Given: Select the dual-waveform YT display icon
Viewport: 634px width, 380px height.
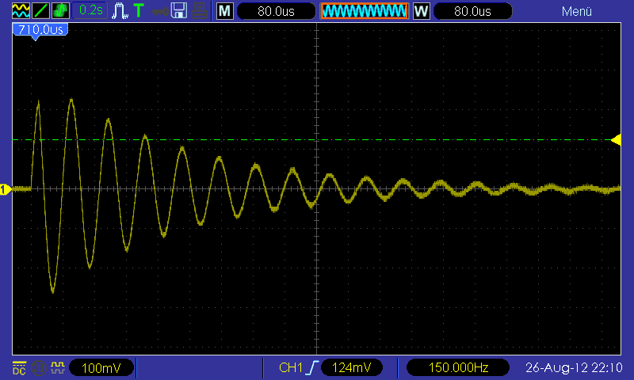Looking at the screenshot, I should coord(21,10).
